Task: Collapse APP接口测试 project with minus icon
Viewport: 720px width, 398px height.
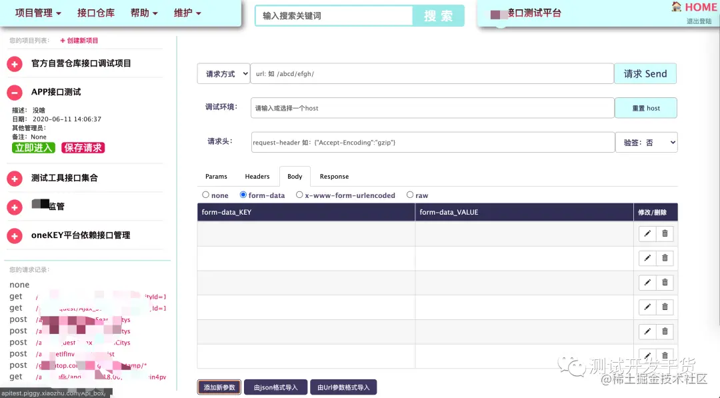Action: click(15, 93)
